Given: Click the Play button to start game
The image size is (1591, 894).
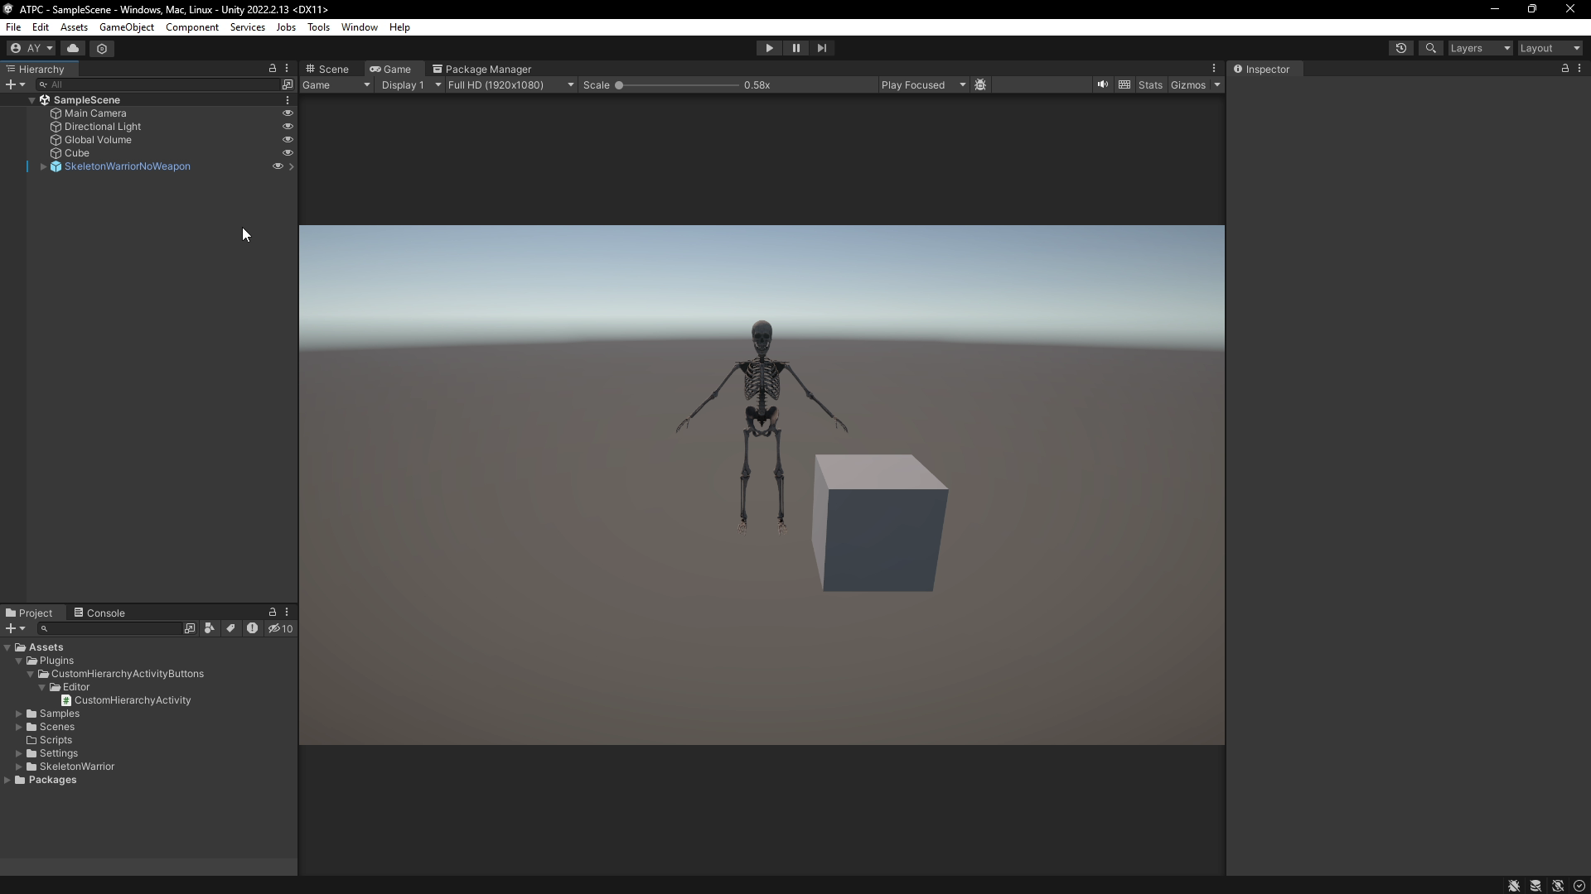Looking at the screenshot, I should click(769, 48).
